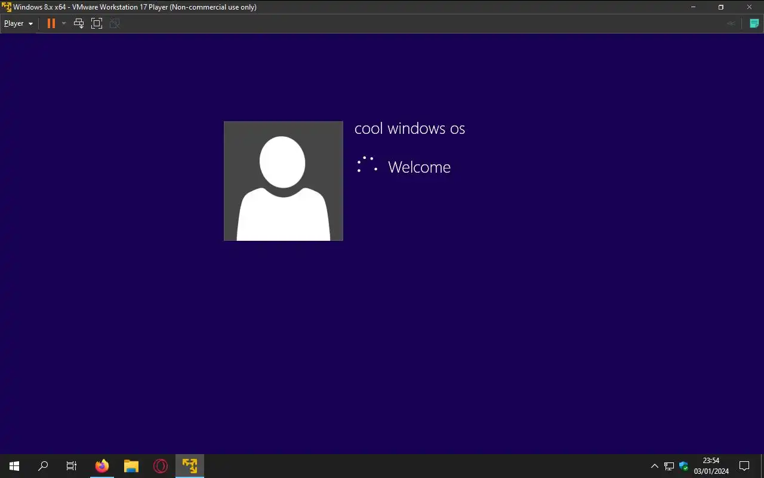The width and height of the screenshot is (764, 478).
Task: Click the green notes icon in toolbar
Action: point(754,23)
